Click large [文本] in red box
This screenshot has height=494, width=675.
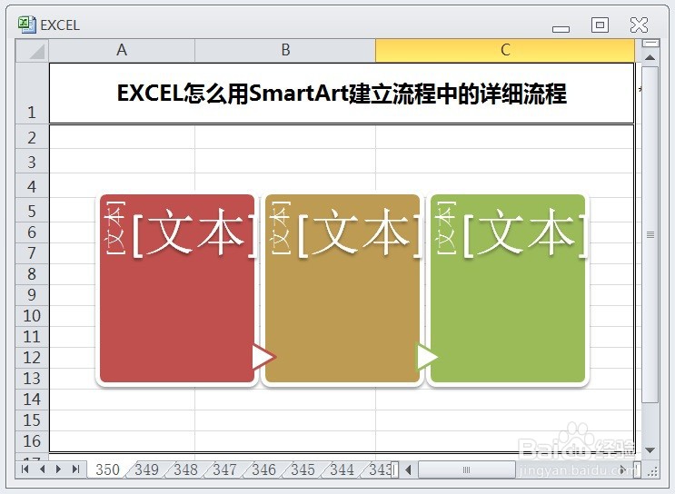click(x=194, y=233)
